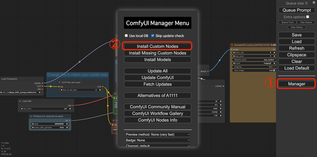Save the current workflow

click(296, 35)
